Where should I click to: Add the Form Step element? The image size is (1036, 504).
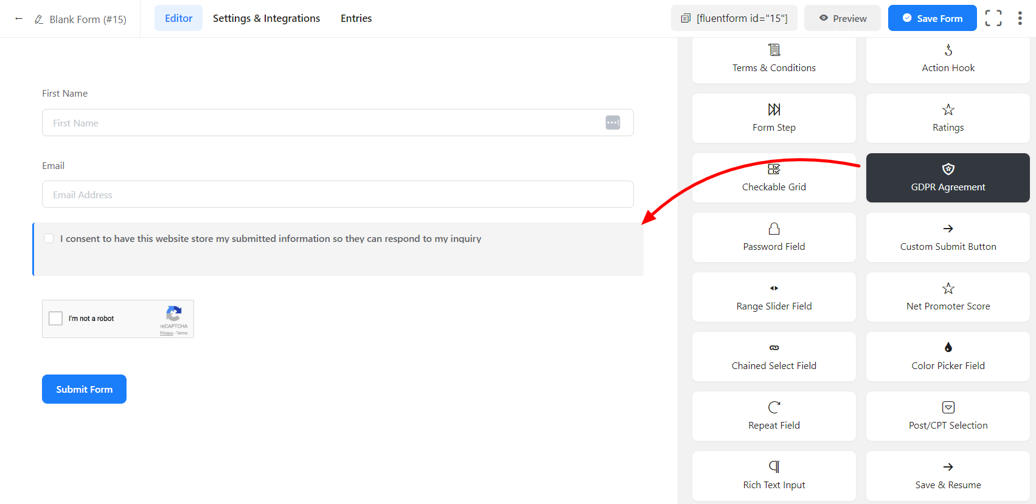(774, 119)
